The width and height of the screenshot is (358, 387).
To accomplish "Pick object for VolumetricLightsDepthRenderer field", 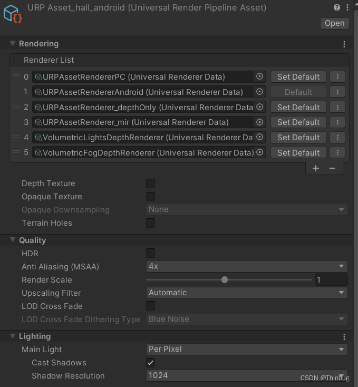I will click(x=259, y=137).
